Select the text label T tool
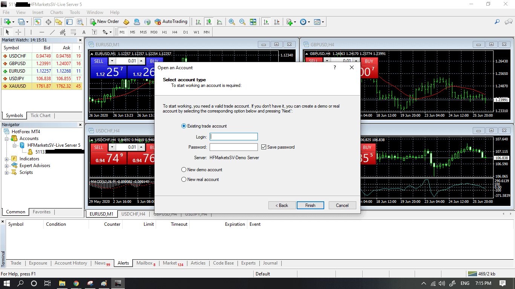The height and width of the screenshot is (289, 515). [x=94, y=32]
